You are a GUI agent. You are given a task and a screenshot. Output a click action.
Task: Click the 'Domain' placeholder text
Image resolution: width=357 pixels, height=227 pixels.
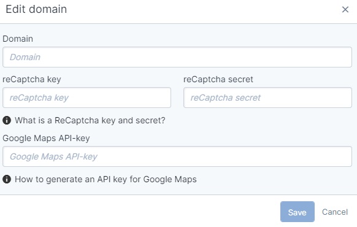pyautogui.click(x=25, y=57)
